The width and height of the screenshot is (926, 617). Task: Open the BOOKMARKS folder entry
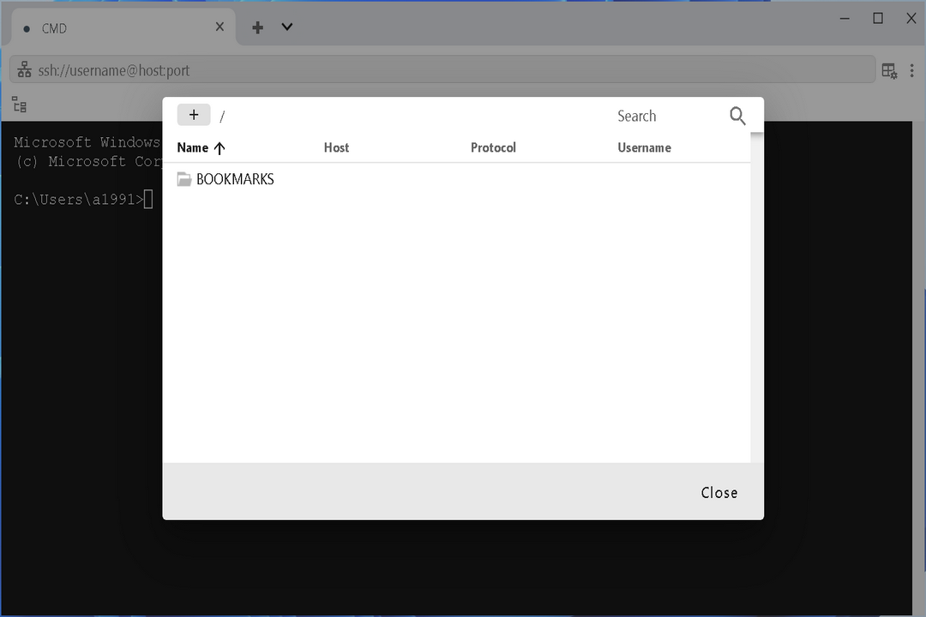point(235,179)
